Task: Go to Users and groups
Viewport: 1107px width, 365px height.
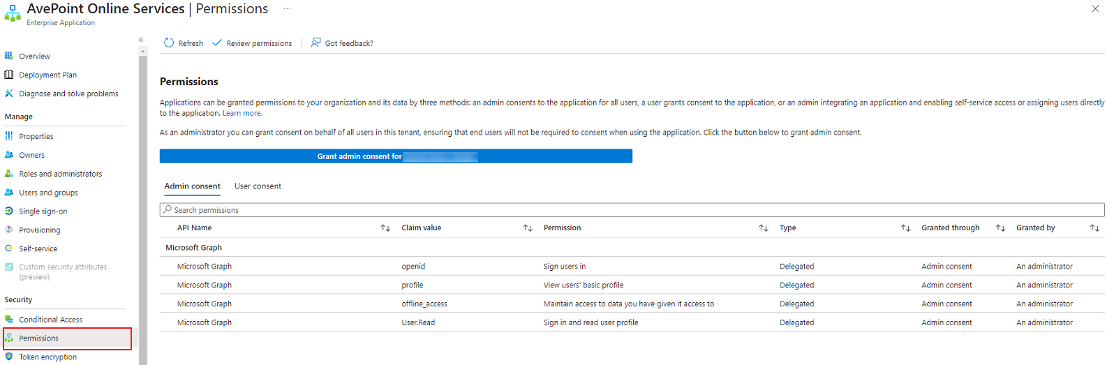Action: 48,193
